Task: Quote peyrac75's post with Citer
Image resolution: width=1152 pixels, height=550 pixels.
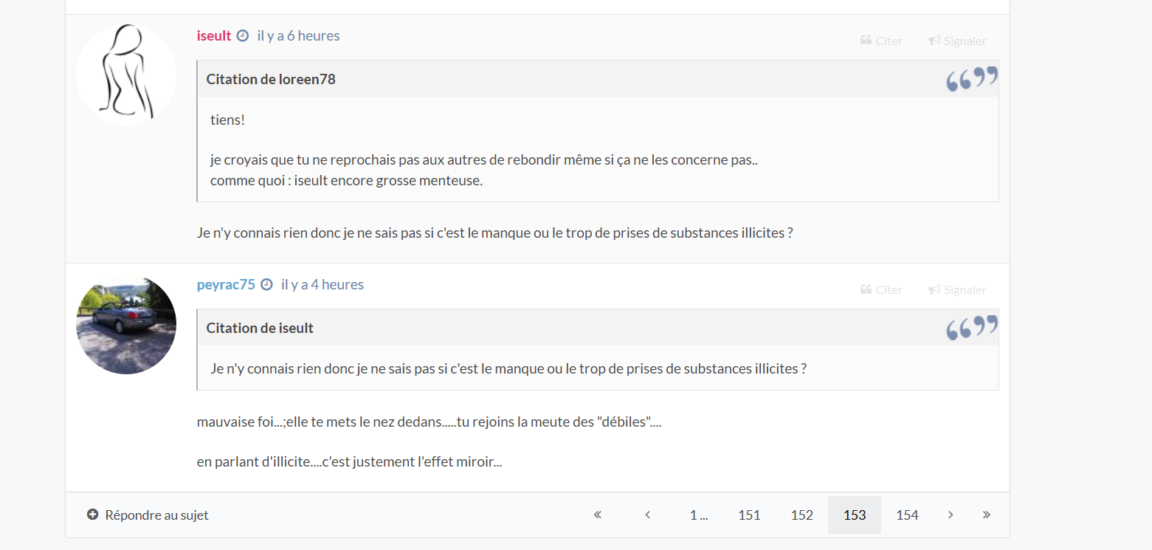Action: pyautogui.click(x=881, y=289)
